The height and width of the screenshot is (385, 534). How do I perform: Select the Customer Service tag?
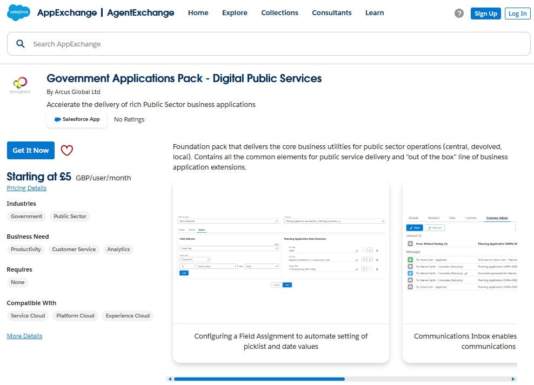tap(74, 249)
